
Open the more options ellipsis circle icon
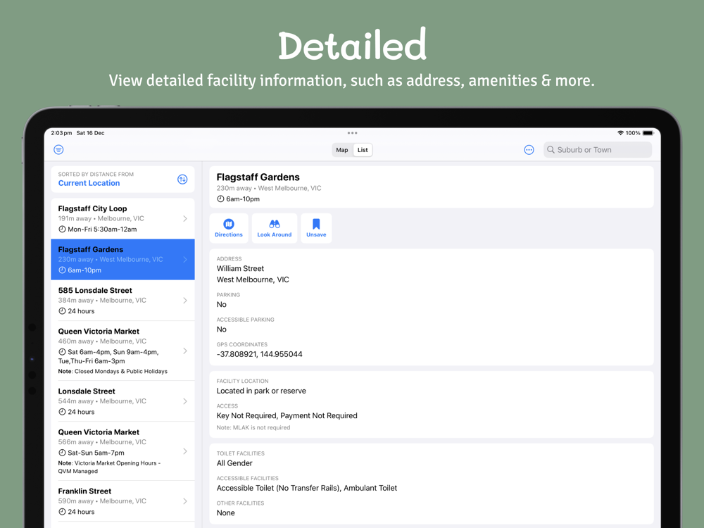click(529, 150)
